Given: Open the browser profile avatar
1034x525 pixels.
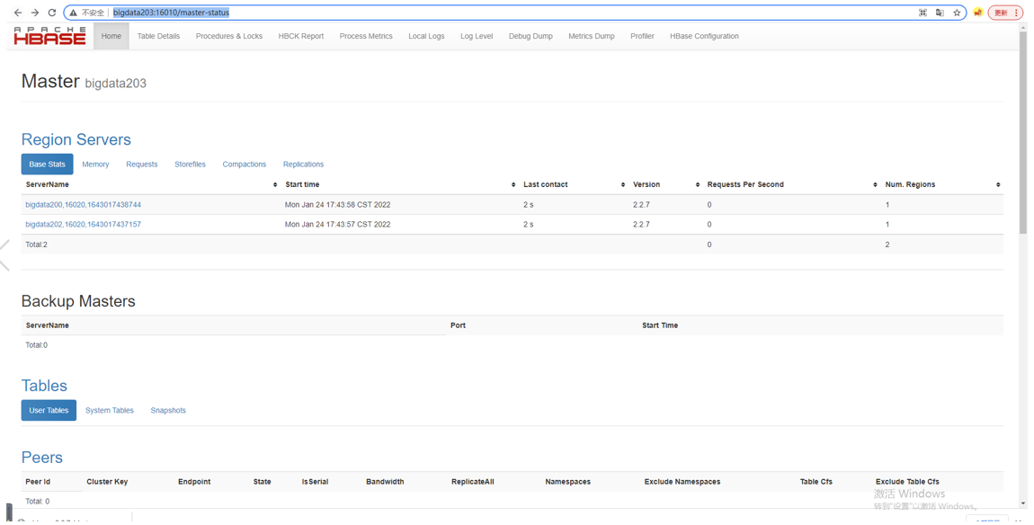Looking at the screenshot, I should coord(978,13).
